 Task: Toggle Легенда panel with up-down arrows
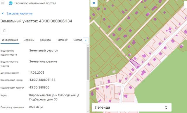coord(166,107)
